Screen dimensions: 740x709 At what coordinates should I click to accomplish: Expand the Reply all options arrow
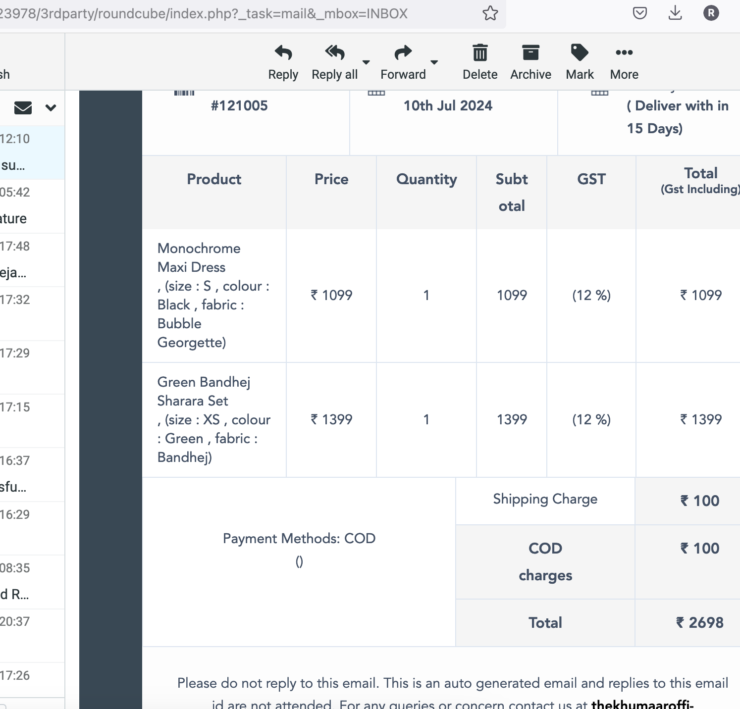(x=366, y=62)
